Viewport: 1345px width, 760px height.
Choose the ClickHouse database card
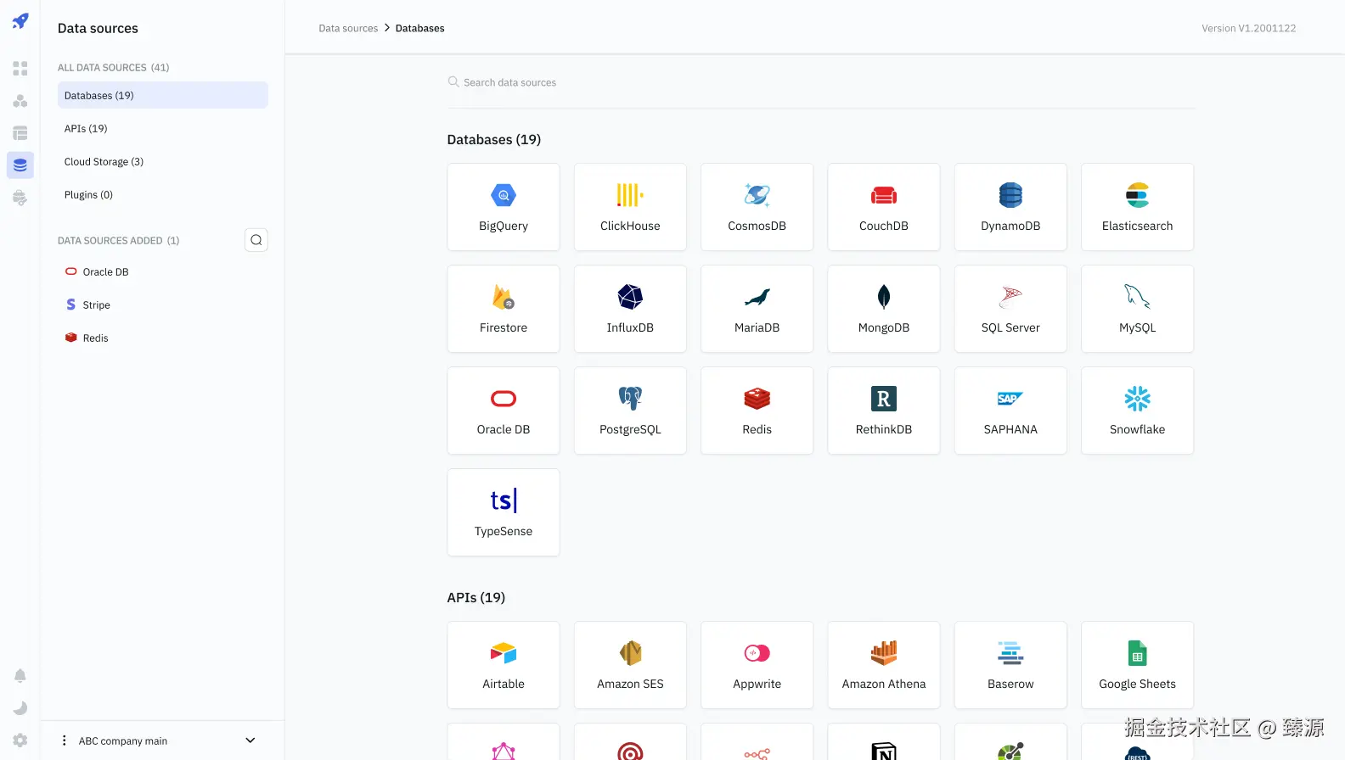[x=630, y=207]
